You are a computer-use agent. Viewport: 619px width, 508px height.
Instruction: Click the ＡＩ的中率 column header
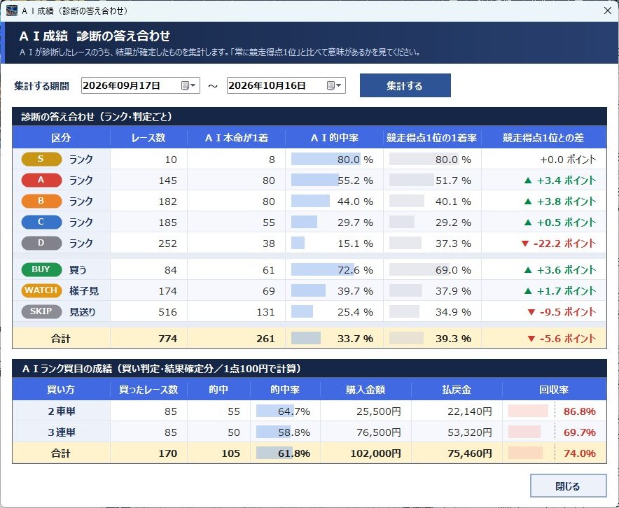pos(335,138)
